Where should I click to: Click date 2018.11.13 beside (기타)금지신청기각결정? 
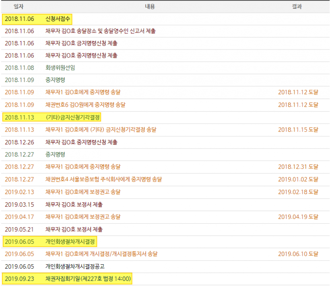19,117
